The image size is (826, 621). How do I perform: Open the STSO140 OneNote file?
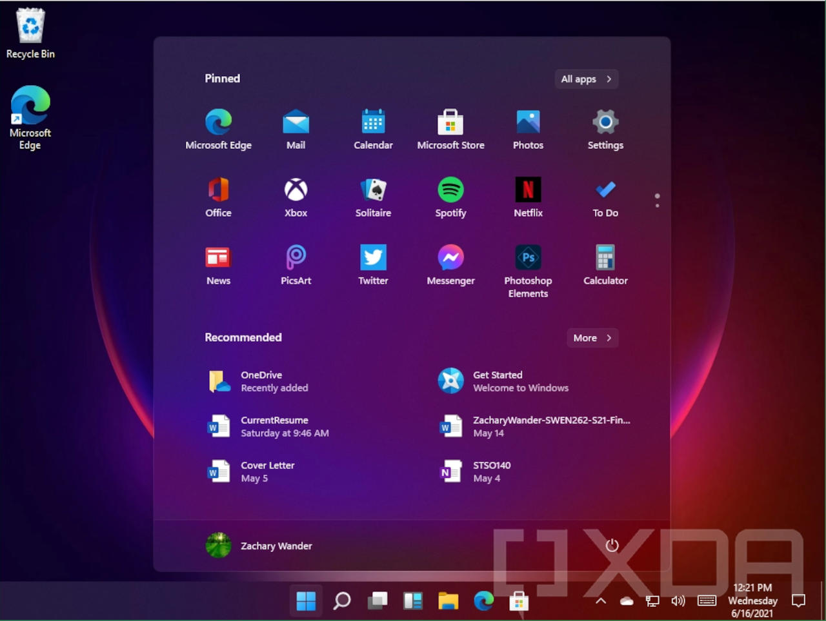click(x=474, y=471)
